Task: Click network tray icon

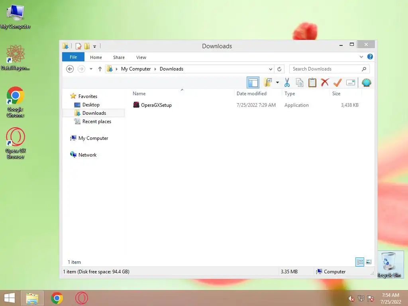Action: pyautogui.click(x=361, y=298)
